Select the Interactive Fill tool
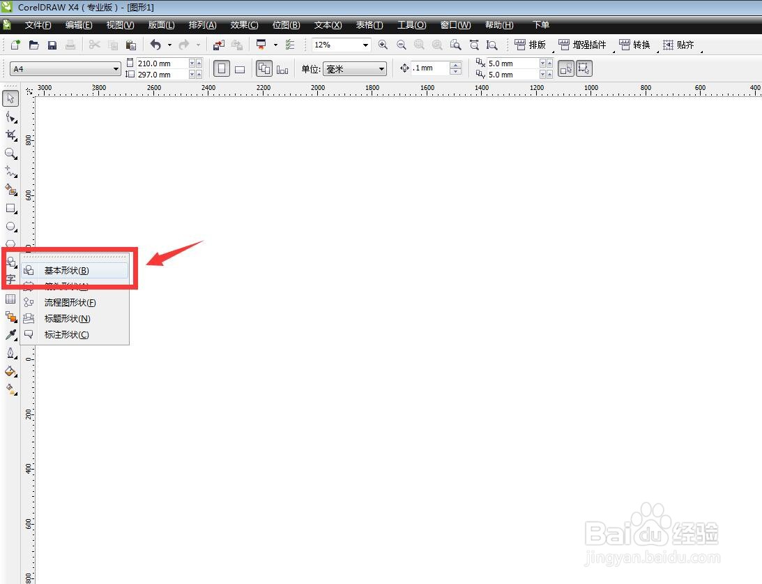 10,390
